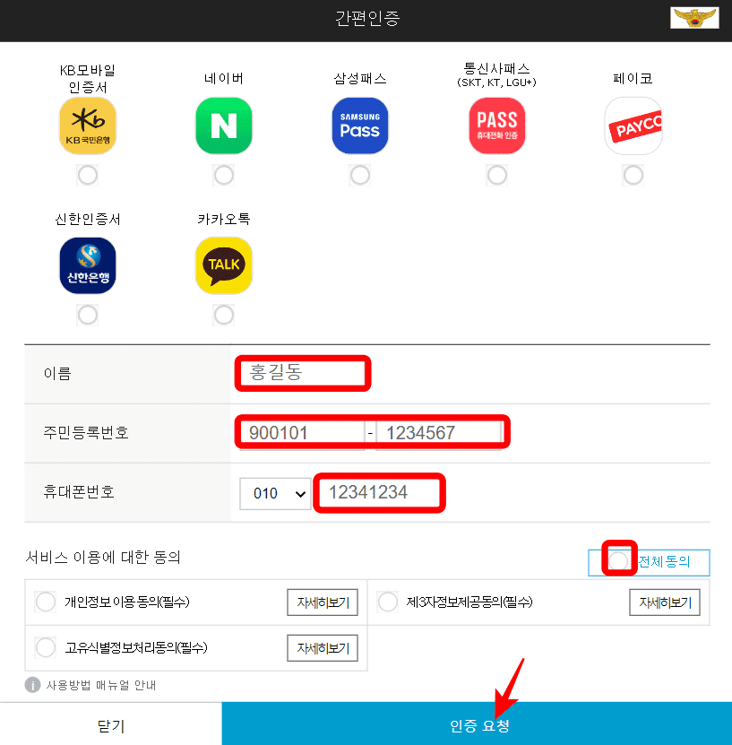Select the 신한인증서 radio button
Image resolution: width=732 pixels, height=745 pixels.
(x=88, y=315)
